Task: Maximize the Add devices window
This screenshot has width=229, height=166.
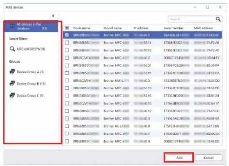Action: coord(207,7)
